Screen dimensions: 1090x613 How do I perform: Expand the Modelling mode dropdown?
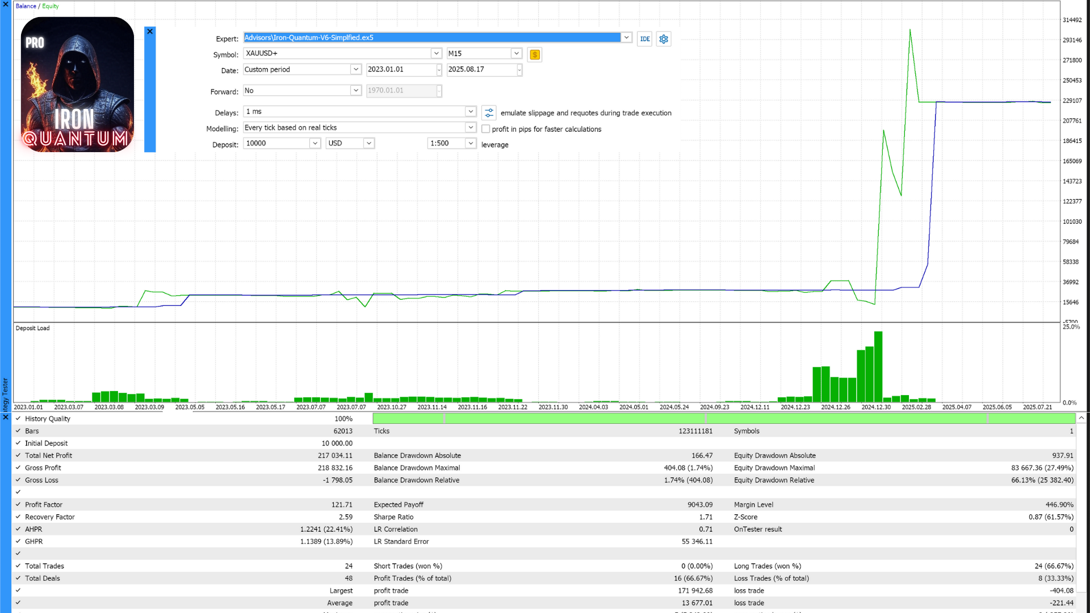point(471,128)
